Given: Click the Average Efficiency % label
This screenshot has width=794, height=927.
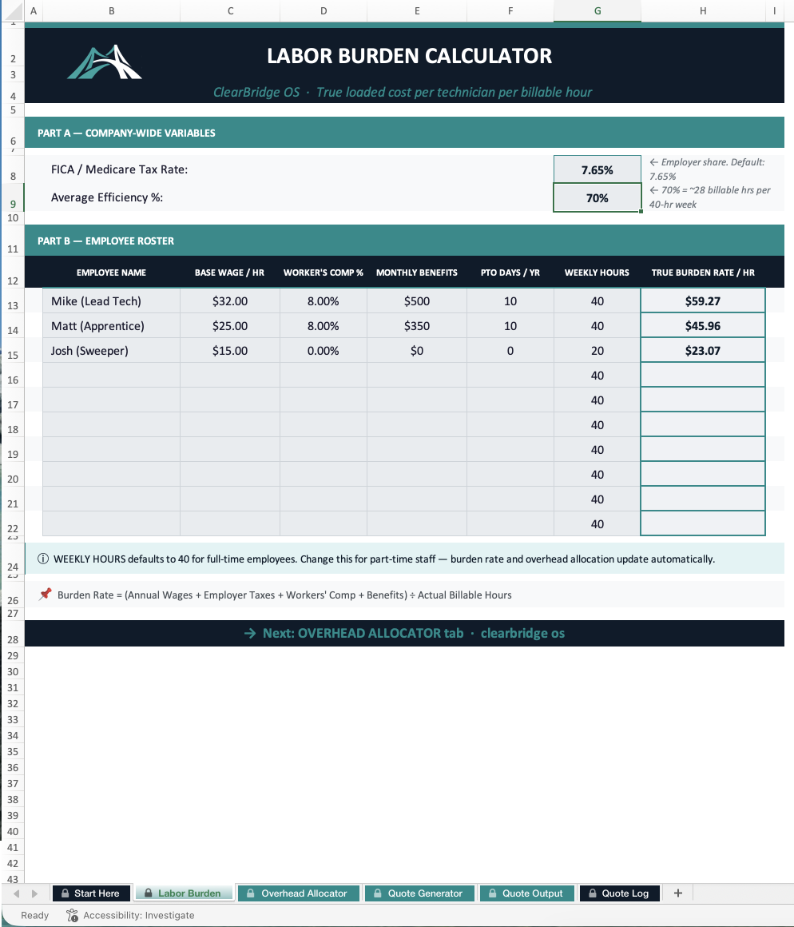Looking at the screenshot, I should tap(107, 197).
